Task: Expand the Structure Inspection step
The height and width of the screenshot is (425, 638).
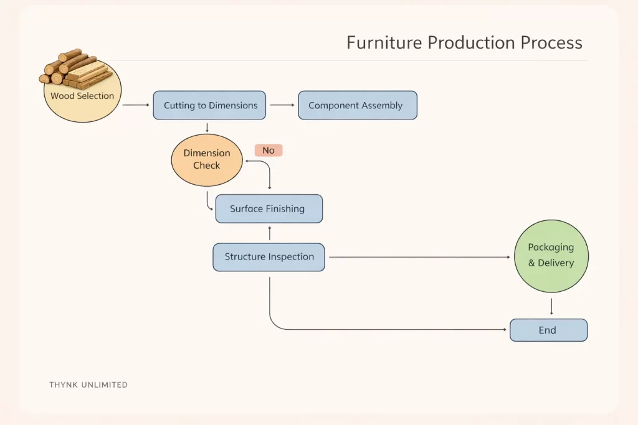Action: pyautogui.click(x=269, y=256)
